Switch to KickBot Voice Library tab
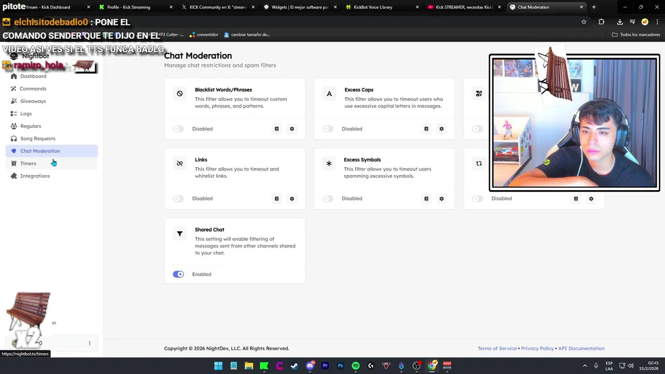 coord(382,7)
